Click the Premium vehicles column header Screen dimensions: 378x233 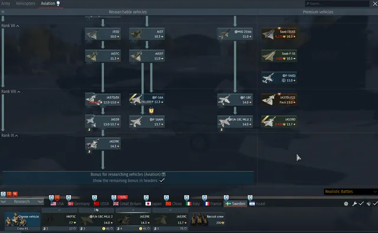[x=318, y=12]
